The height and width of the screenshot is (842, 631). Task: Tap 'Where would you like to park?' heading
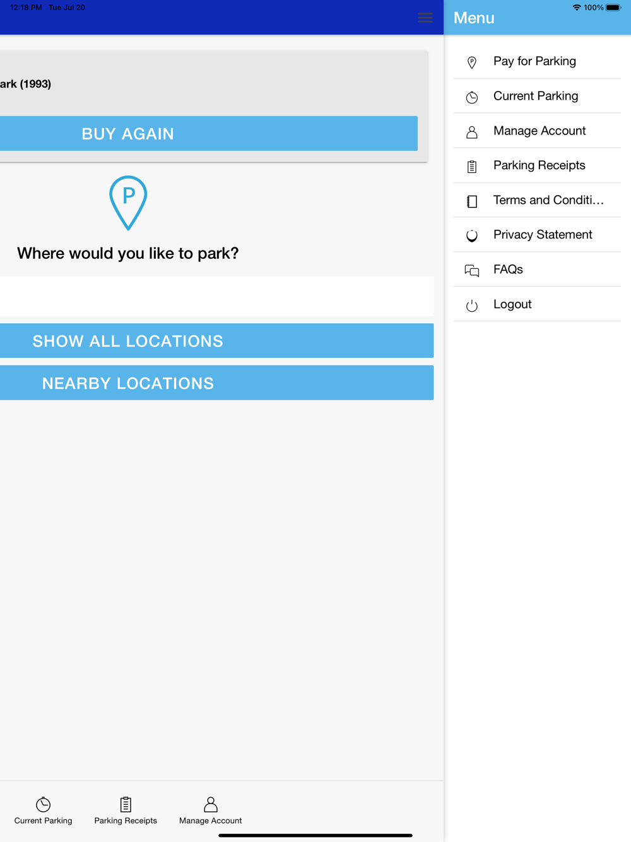coord(128,253)
